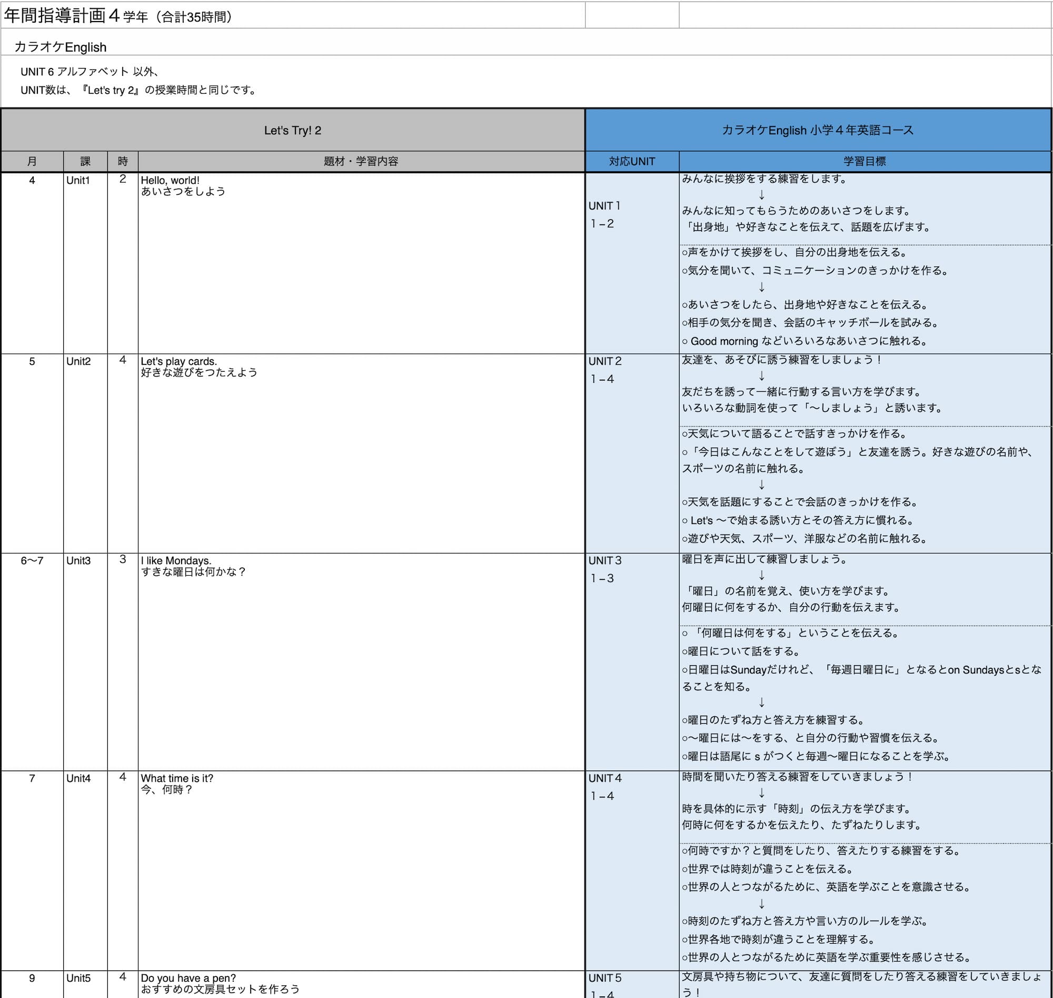Select line '曜日について話をする。'
Screen dimensions: 1053x998
click(742, 651)
